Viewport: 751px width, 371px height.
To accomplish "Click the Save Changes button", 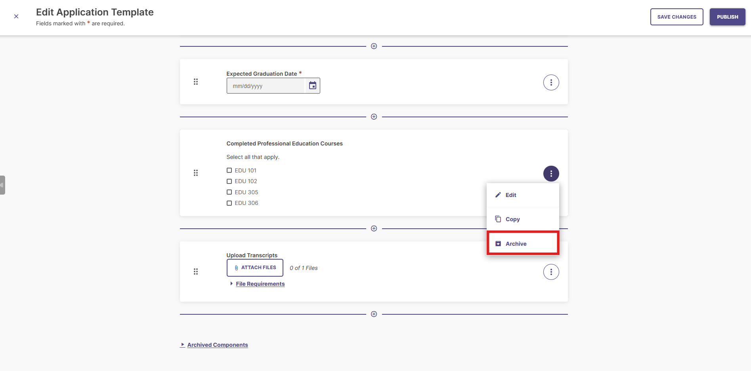I will pos(676,17).
